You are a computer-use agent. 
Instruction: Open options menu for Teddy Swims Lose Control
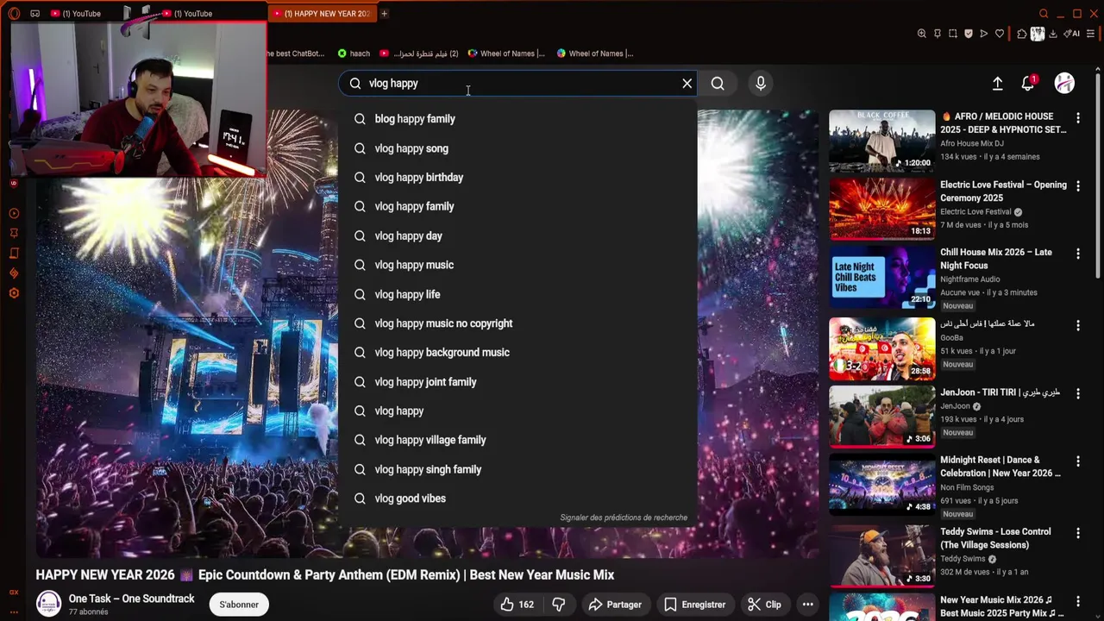click(x=1077, y=533)
